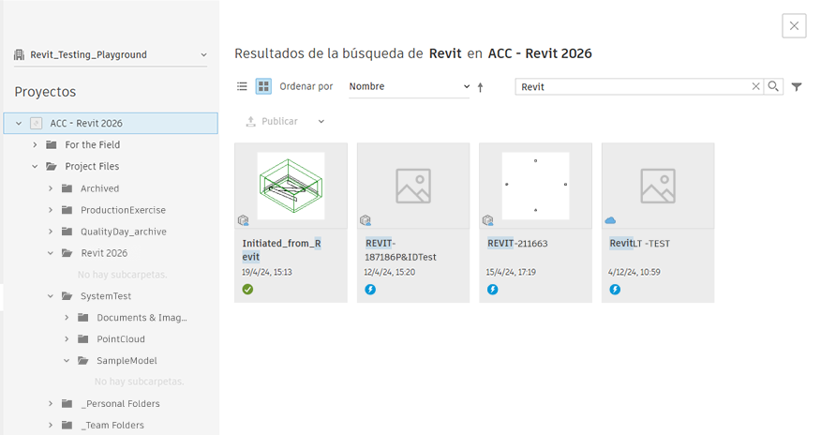Select ACC - Revit 2026 project row
The image size is (821, 435).
[111, 123]
